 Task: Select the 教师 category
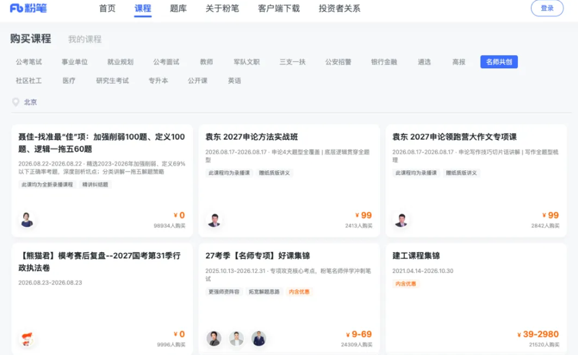[207, 62]
